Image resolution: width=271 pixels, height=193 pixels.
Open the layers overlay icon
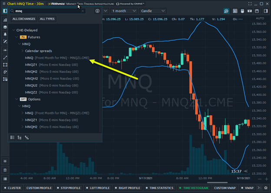click(x=5, y=27)
